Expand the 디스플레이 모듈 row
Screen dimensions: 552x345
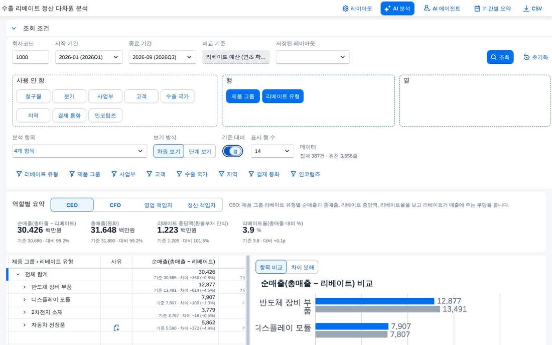tap(24, 300)
